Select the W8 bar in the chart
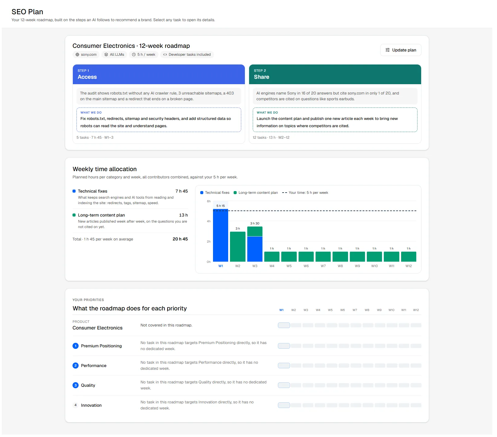This screenshot has width=497, height=437. (340, 257)
